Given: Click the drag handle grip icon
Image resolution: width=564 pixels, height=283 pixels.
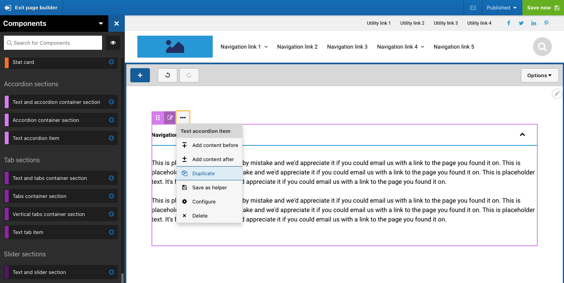Looking at the screenshot, I should [158, 118].
